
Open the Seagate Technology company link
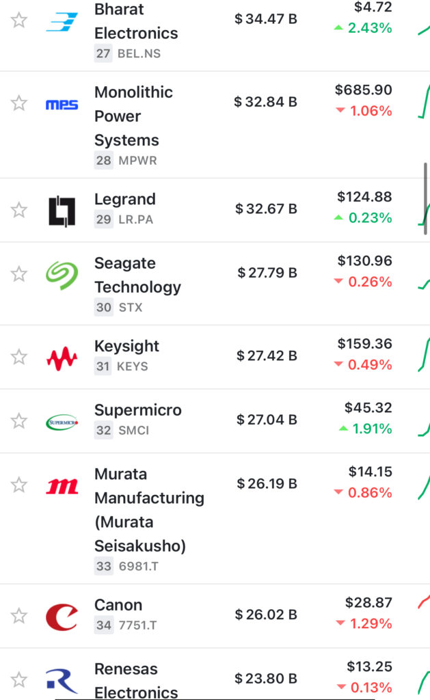click(x=137, y=275)
